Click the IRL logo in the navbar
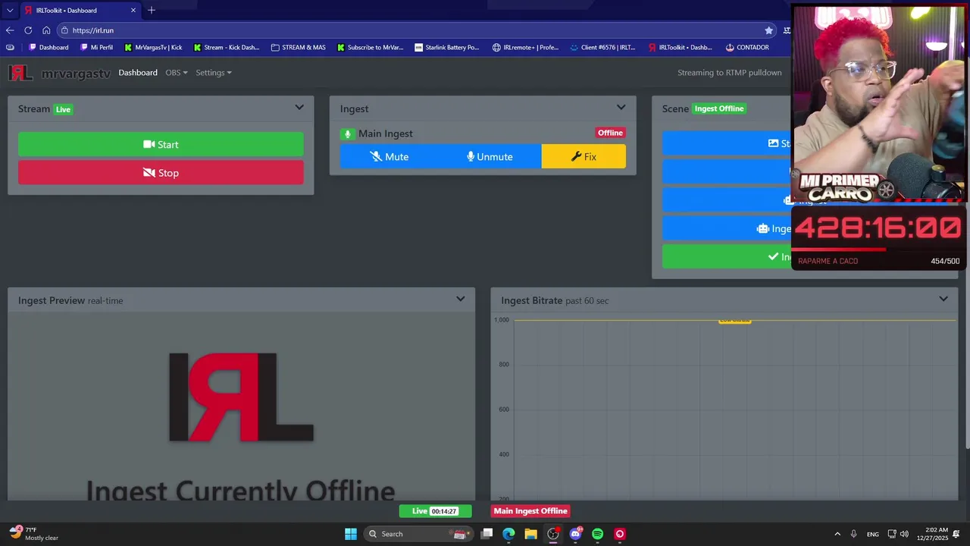This screenshot has width=970, height=546. pyautogui.click(x=20, y=73)
